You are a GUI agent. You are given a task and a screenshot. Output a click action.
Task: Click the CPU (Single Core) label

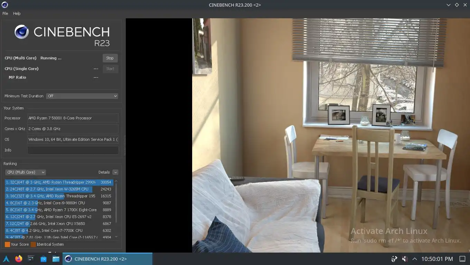(x=21, y=69)
